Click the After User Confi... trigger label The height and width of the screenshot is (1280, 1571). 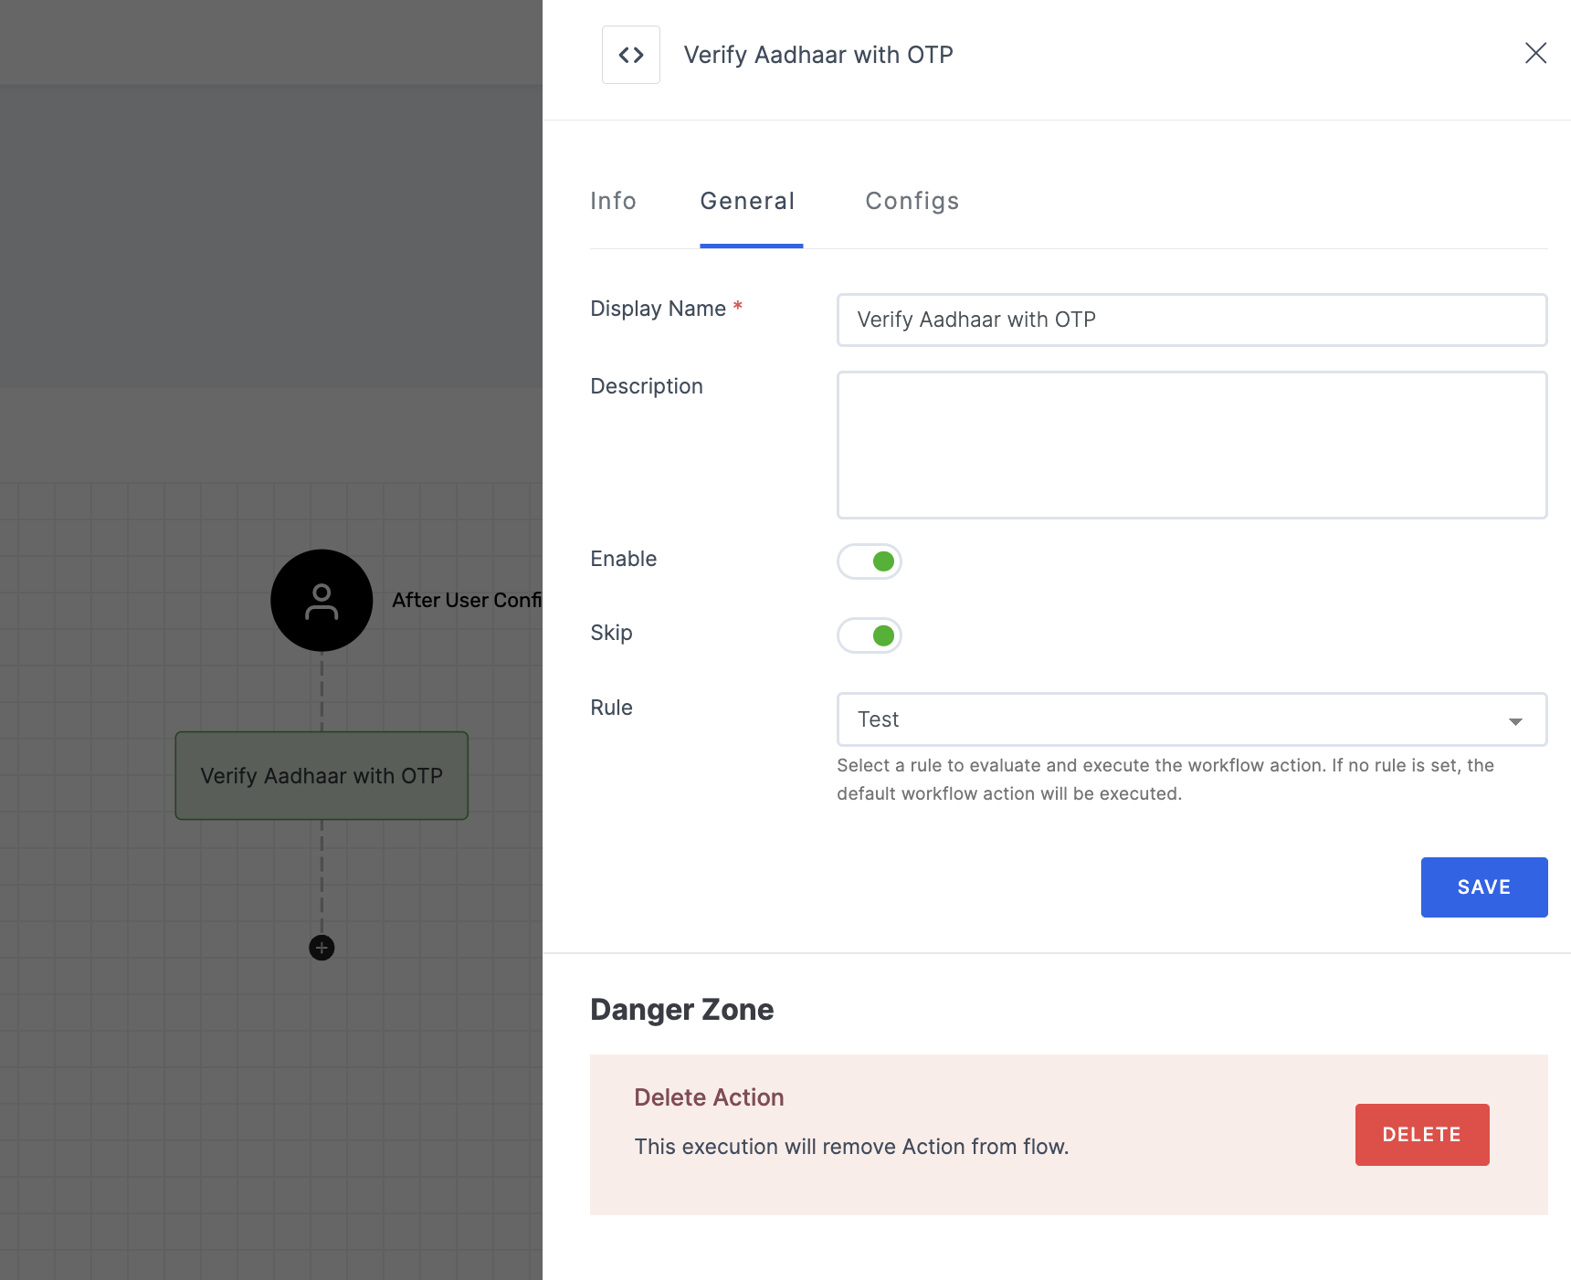click(467, 600)
